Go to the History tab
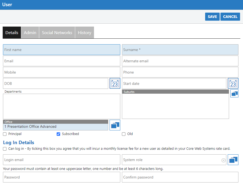Screen dimensions: 243x186 click(x=85, y=32)
